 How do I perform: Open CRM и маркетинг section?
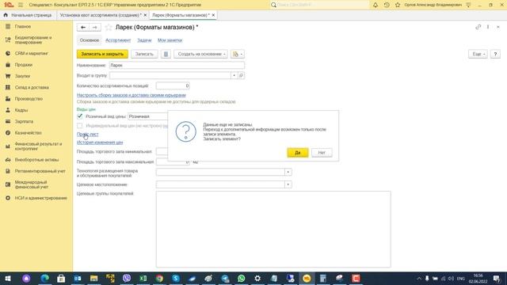pyautogui.click(x=32, y=53)
